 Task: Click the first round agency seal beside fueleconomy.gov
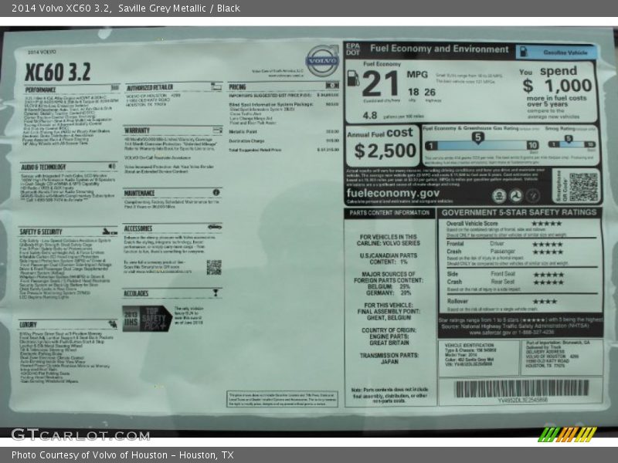[x=499, y=195]
